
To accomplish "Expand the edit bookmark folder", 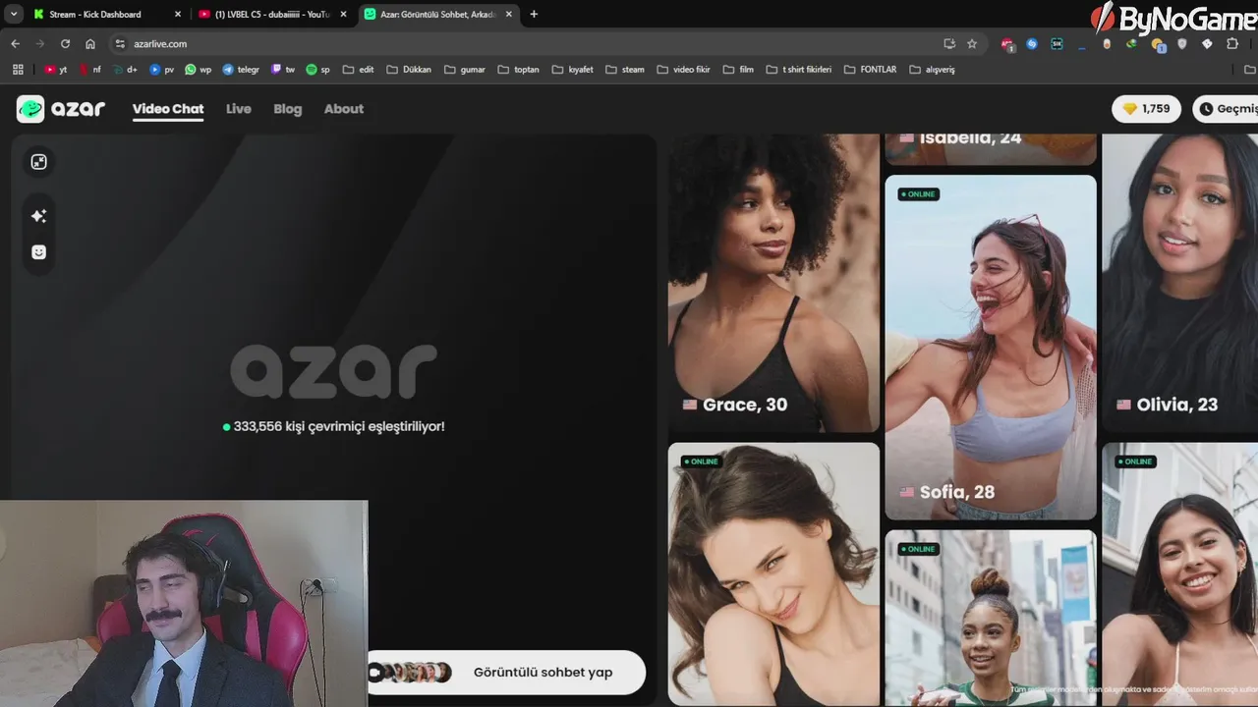I will (x=358, y=70).
